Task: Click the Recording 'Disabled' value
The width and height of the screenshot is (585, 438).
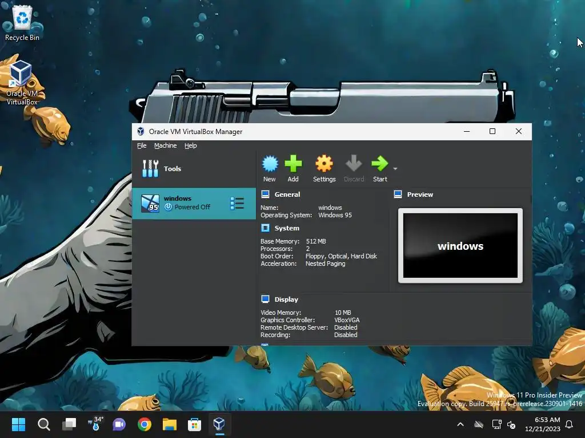Action: (346, 335)
